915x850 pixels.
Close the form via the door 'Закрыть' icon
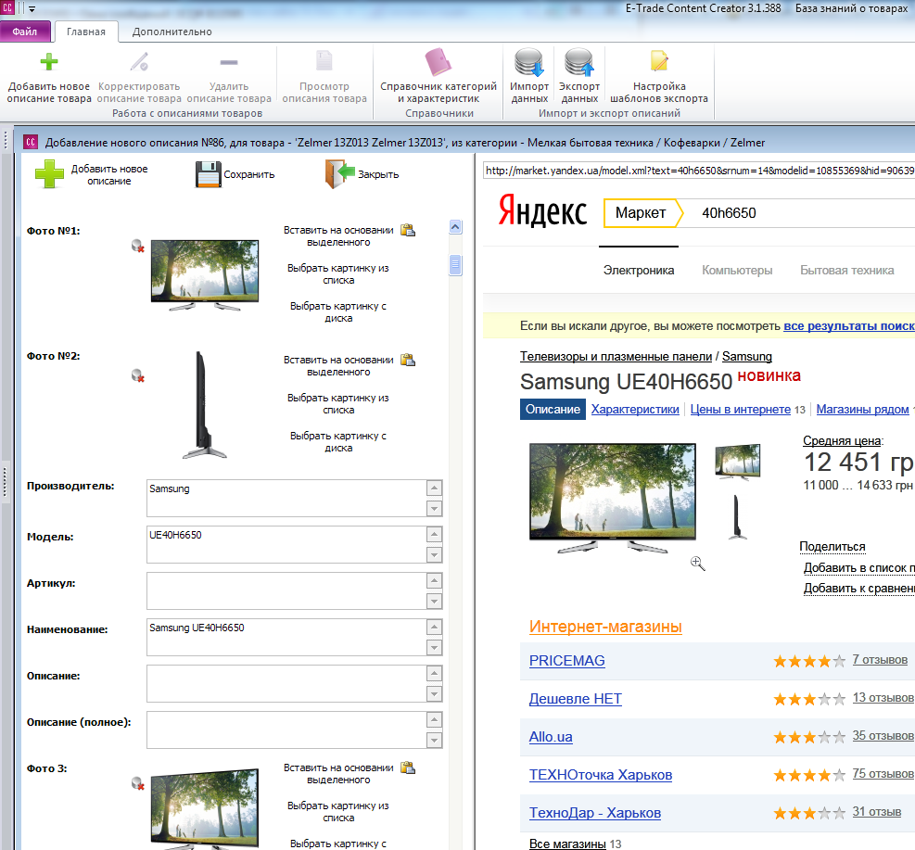340,174
